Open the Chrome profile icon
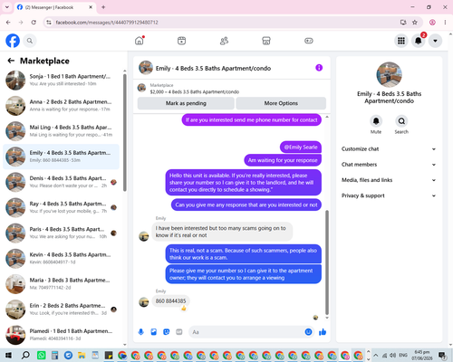This screenshot has height=362, width=453. pos(432,23)
